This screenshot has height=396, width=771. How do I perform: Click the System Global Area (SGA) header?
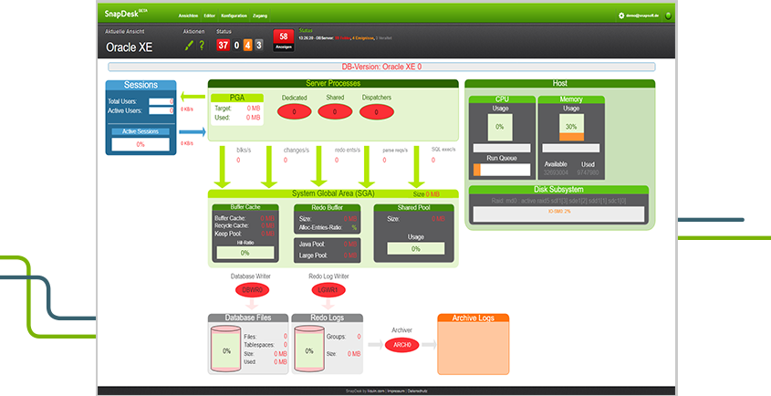click(333, 193)
